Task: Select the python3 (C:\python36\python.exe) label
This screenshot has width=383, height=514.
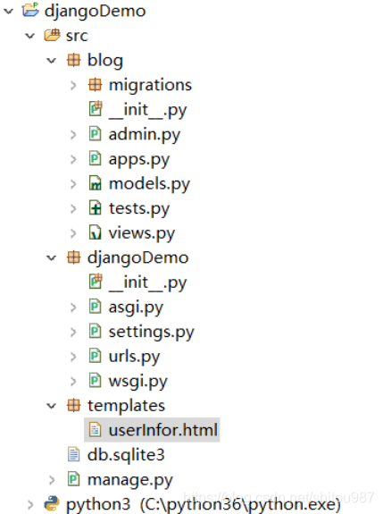Action: click(203, 505)
